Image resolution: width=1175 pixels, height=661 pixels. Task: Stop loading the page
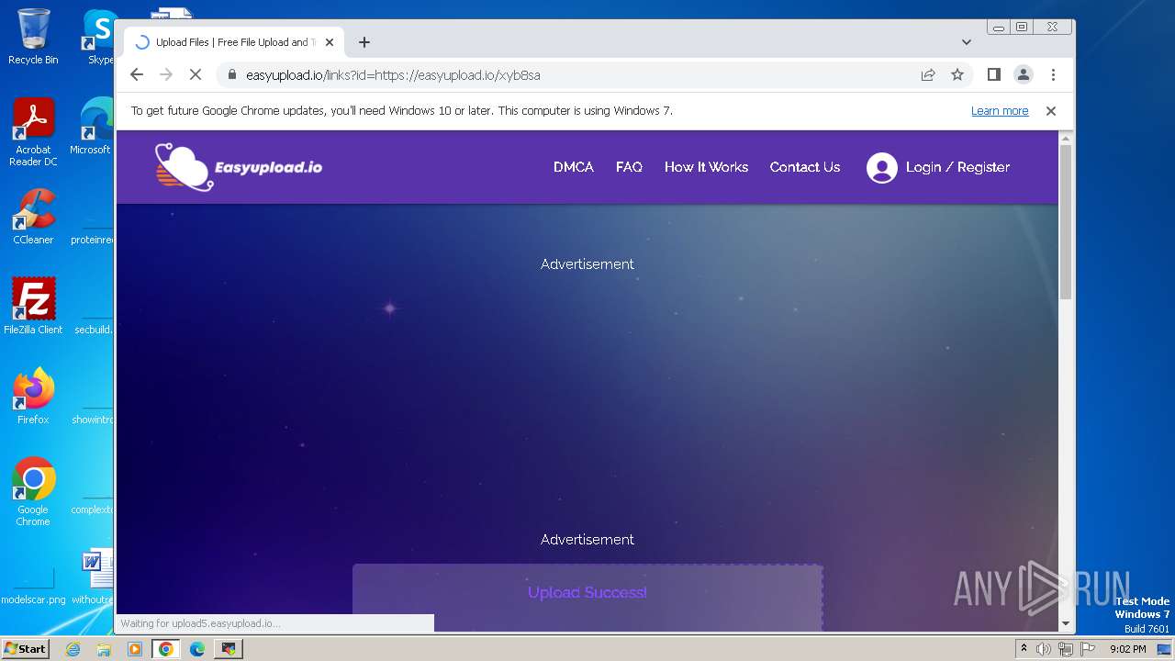[196, 75]
